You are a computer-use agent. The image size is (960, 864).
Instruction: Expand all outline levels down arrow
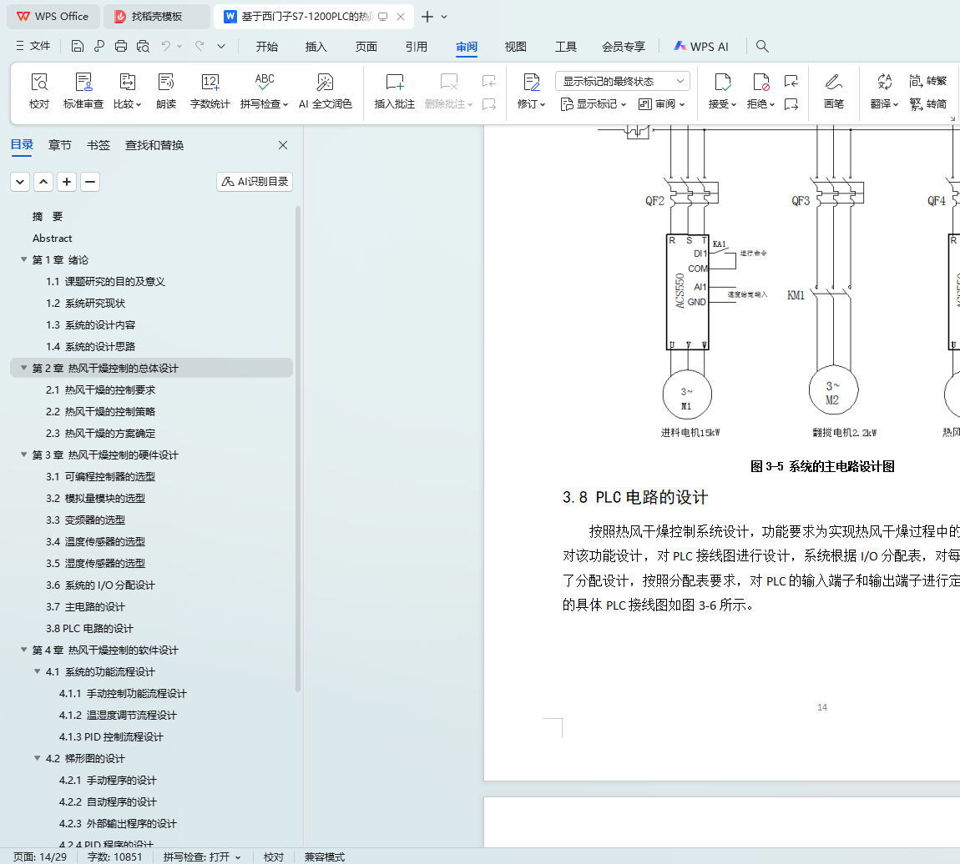[x=20, y=182]
